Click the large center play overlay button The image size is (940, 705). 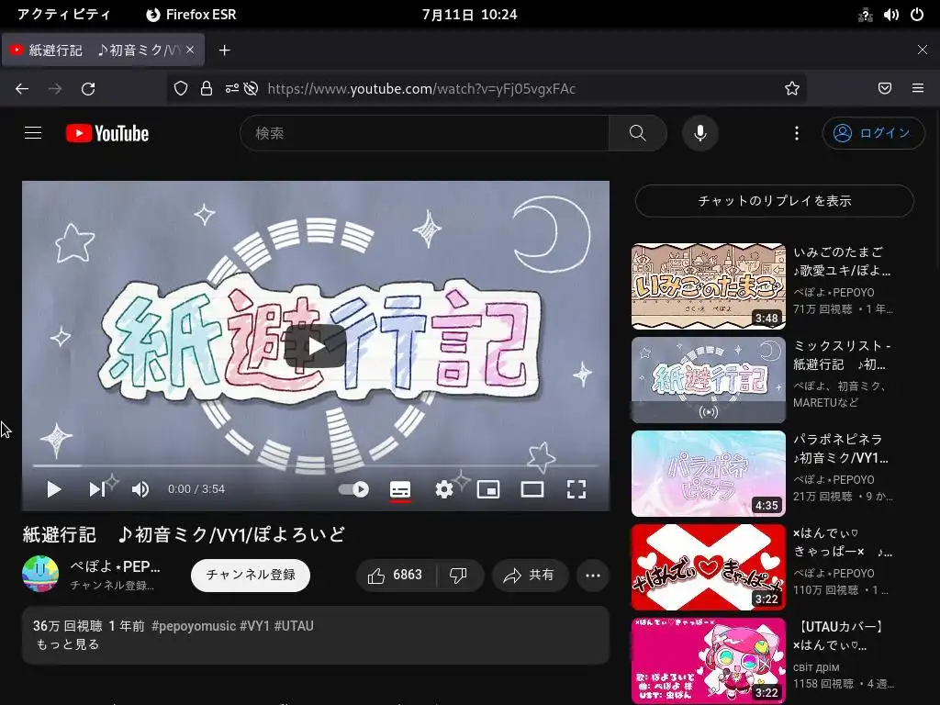(316, 346)
